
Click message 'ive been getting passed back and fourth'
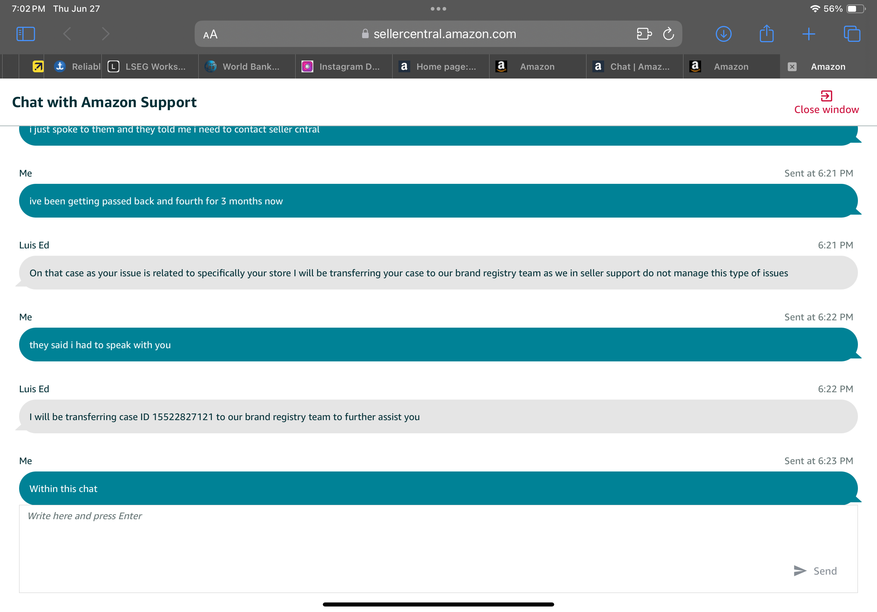click(x=438, y=201)
